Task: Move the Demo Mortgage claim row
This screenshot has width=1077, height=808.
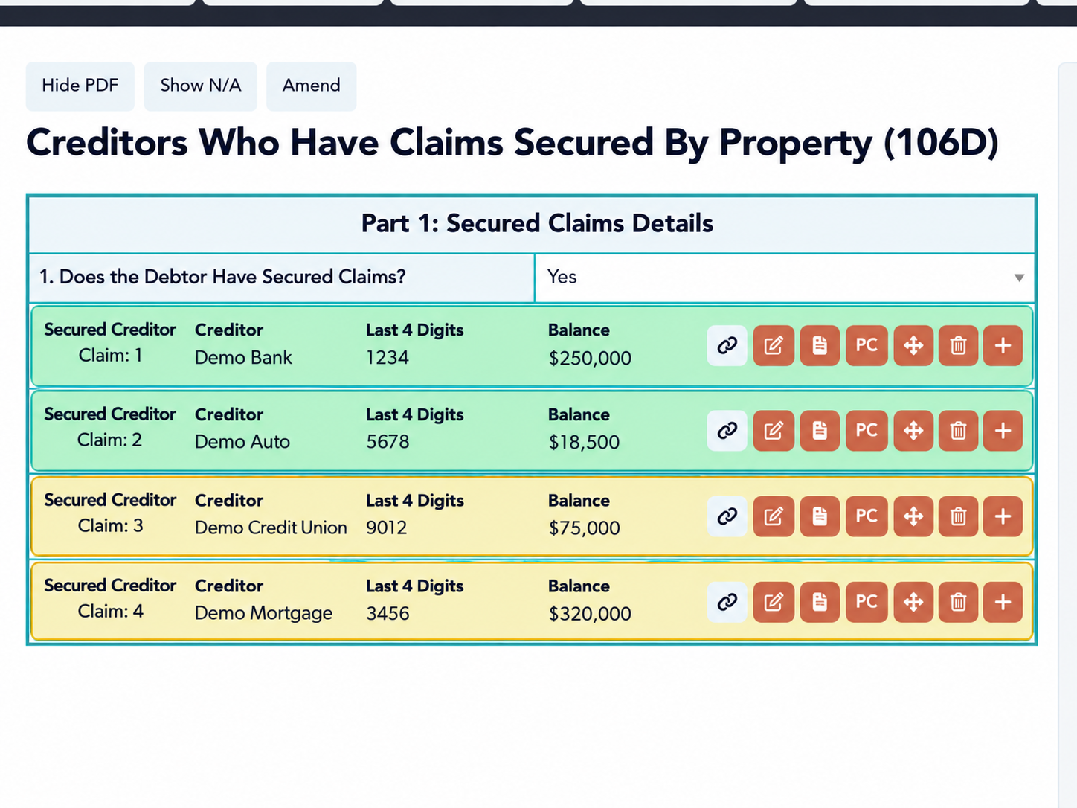Action: coord(913,602)
